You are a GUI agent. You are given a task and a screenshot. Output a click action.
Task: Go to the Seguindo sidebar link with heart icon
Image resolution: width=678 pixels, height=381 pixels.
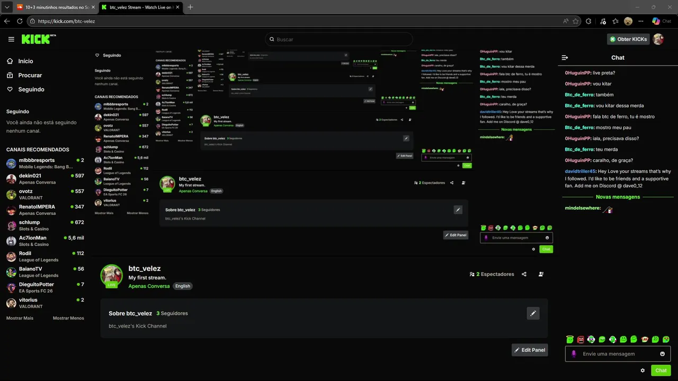tap(31, 89)
